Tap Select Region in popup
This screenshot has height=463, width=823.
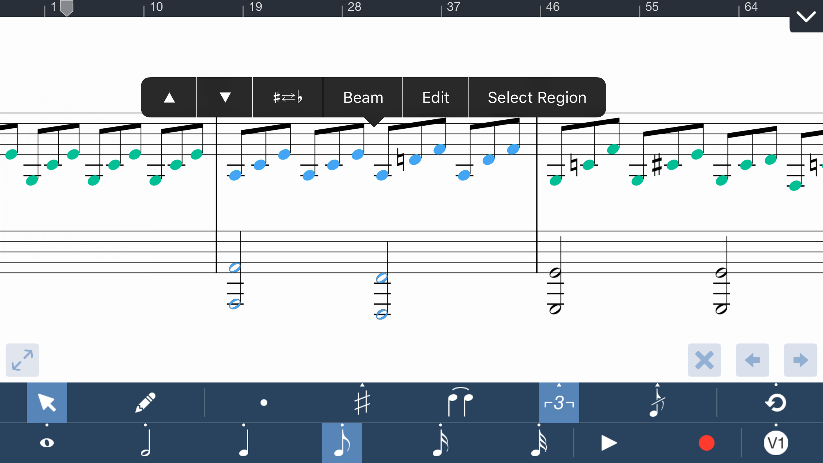click(x=537, y=98)
